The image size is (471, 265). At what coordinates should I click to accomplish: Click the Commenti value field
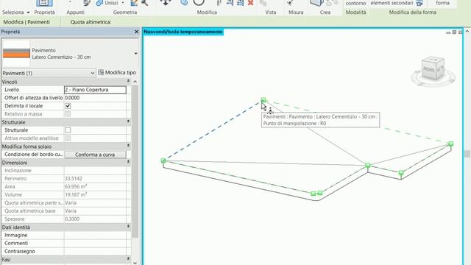(x=95, y=243)
